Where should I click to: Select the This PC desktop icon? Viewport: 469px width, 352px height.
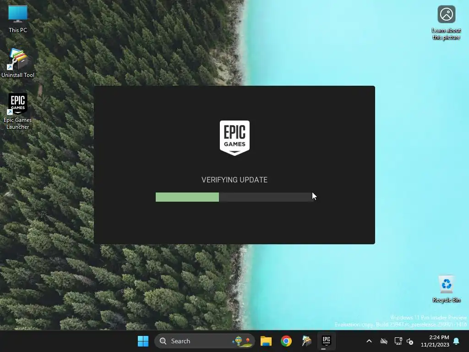coord(18,19)
